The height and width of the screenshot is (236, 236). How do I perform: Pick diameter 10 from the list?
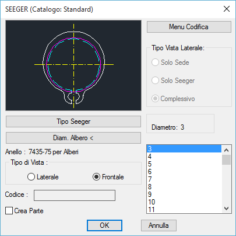(184, 202)
